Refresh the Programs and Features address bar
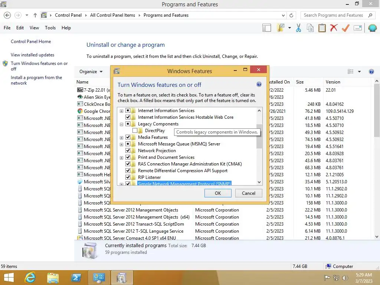The width and height of the screenshot is (380, 285). point(291,15)
